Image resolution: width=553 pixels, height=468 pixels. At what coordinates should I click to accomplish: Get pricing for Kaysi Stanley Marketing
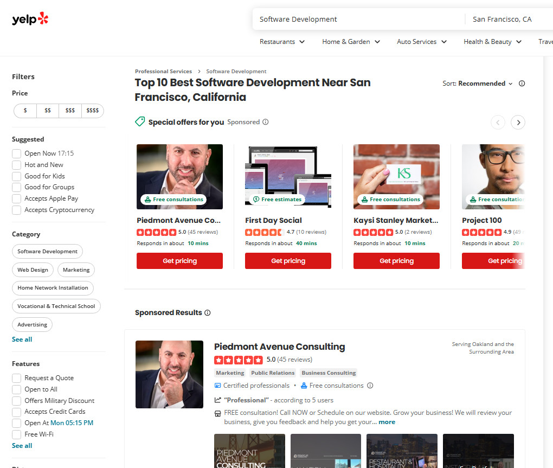(x=396, y=261)
